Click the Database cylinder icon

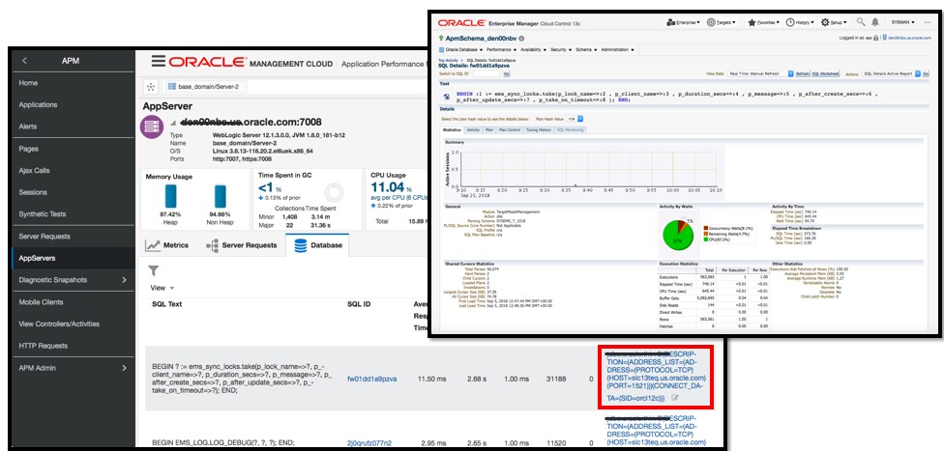click(x=301, y=245)
